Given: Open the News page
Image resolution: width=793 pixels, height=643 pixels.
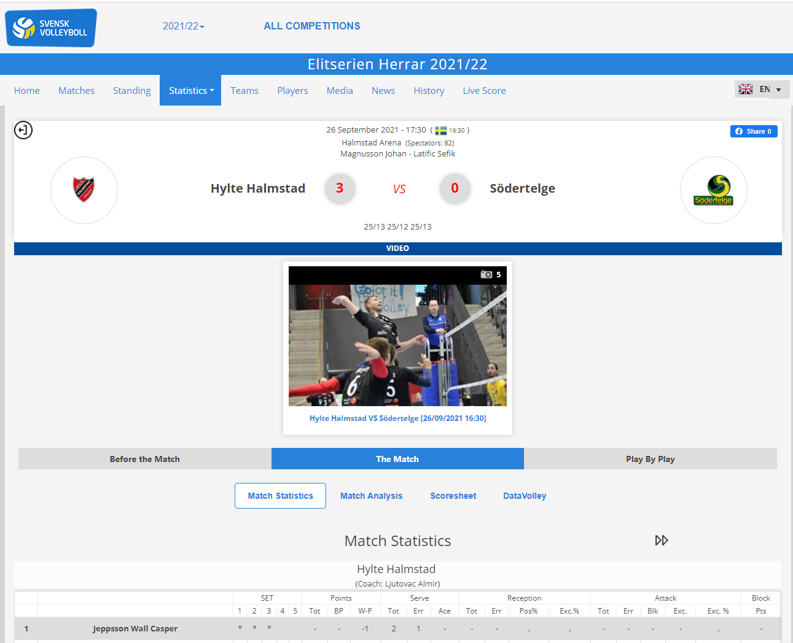Looking at the screenshot, I should (x=383, y=91).
